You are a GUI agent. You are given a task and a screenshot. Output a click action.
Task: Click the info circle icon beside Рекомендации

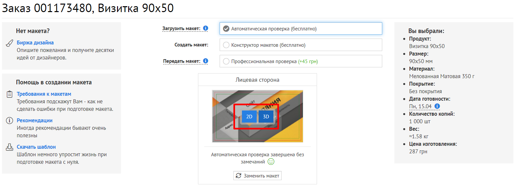pos(10,121)
